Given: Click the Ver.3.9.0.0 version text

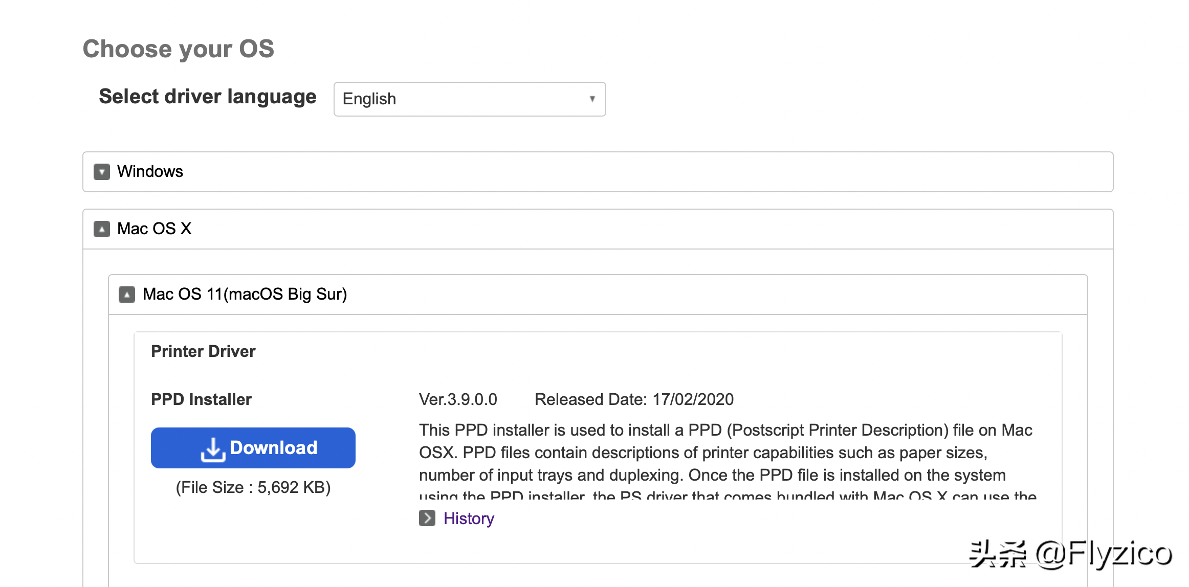Looking at the screenshot, I should pyautogui.click(x=458, y=399).
